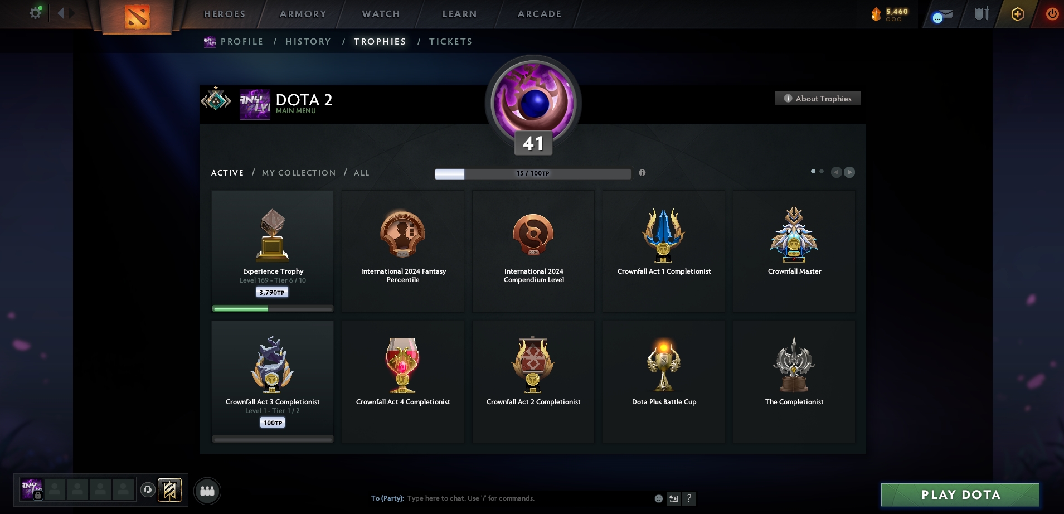Go to previous trophies page arrow

point(837,172)
